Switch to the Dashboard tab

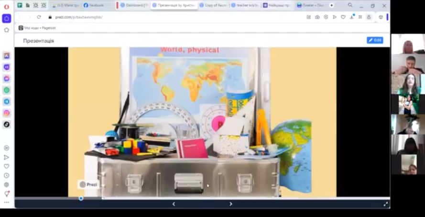tap(134, 5)
